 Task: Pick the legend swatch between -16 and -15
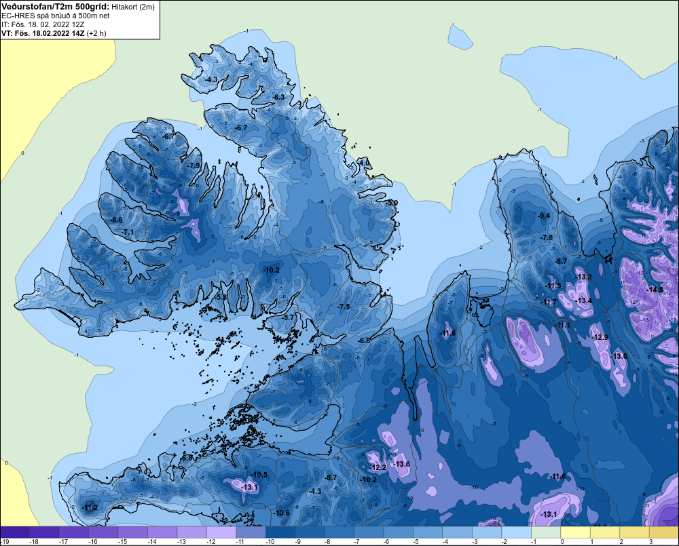point(103,532)
